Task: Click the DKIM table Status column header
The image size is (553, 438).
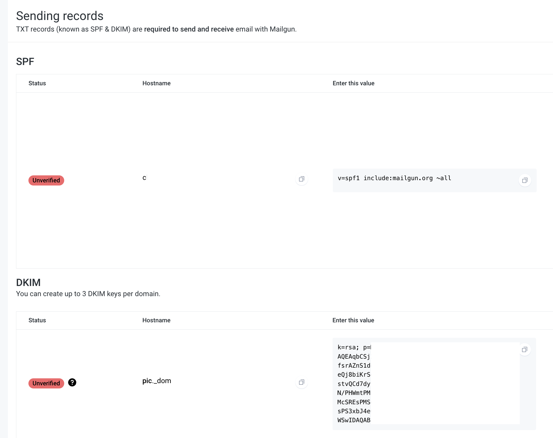Action: 37,320
